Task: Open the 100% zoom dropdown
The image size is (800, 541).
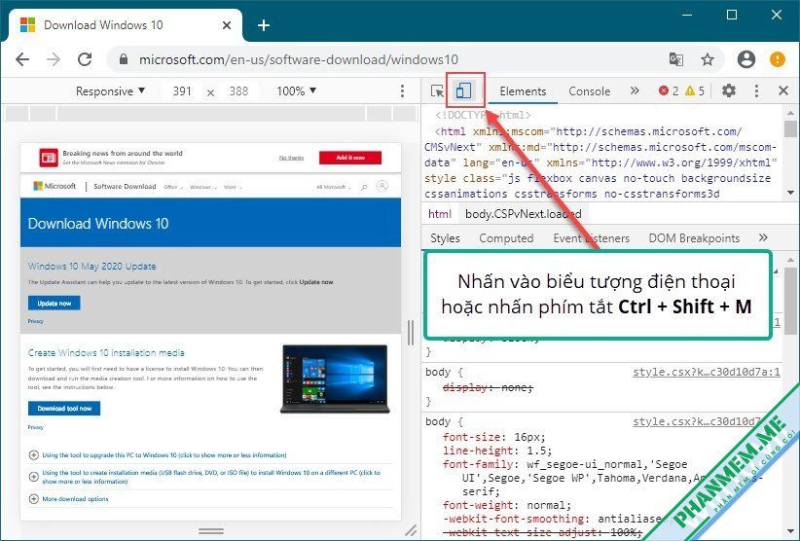Action: (297, 91)
